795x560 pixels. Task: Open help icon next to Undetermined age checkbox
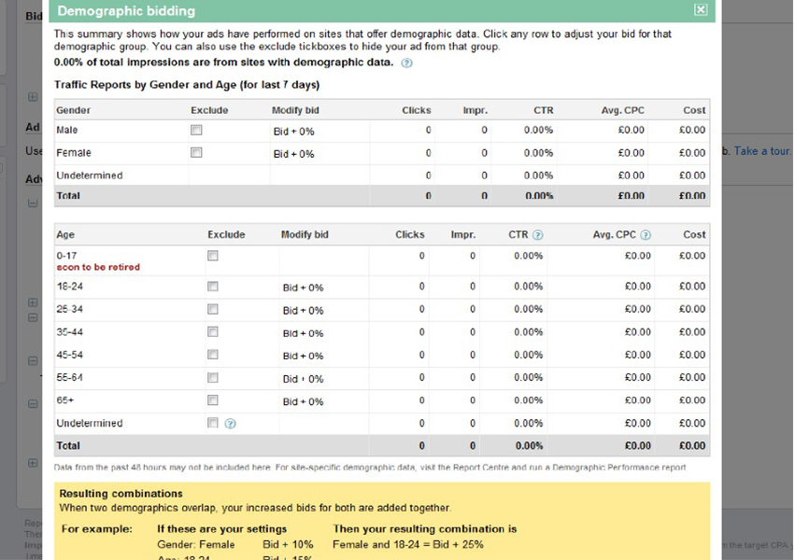[230, 424]
